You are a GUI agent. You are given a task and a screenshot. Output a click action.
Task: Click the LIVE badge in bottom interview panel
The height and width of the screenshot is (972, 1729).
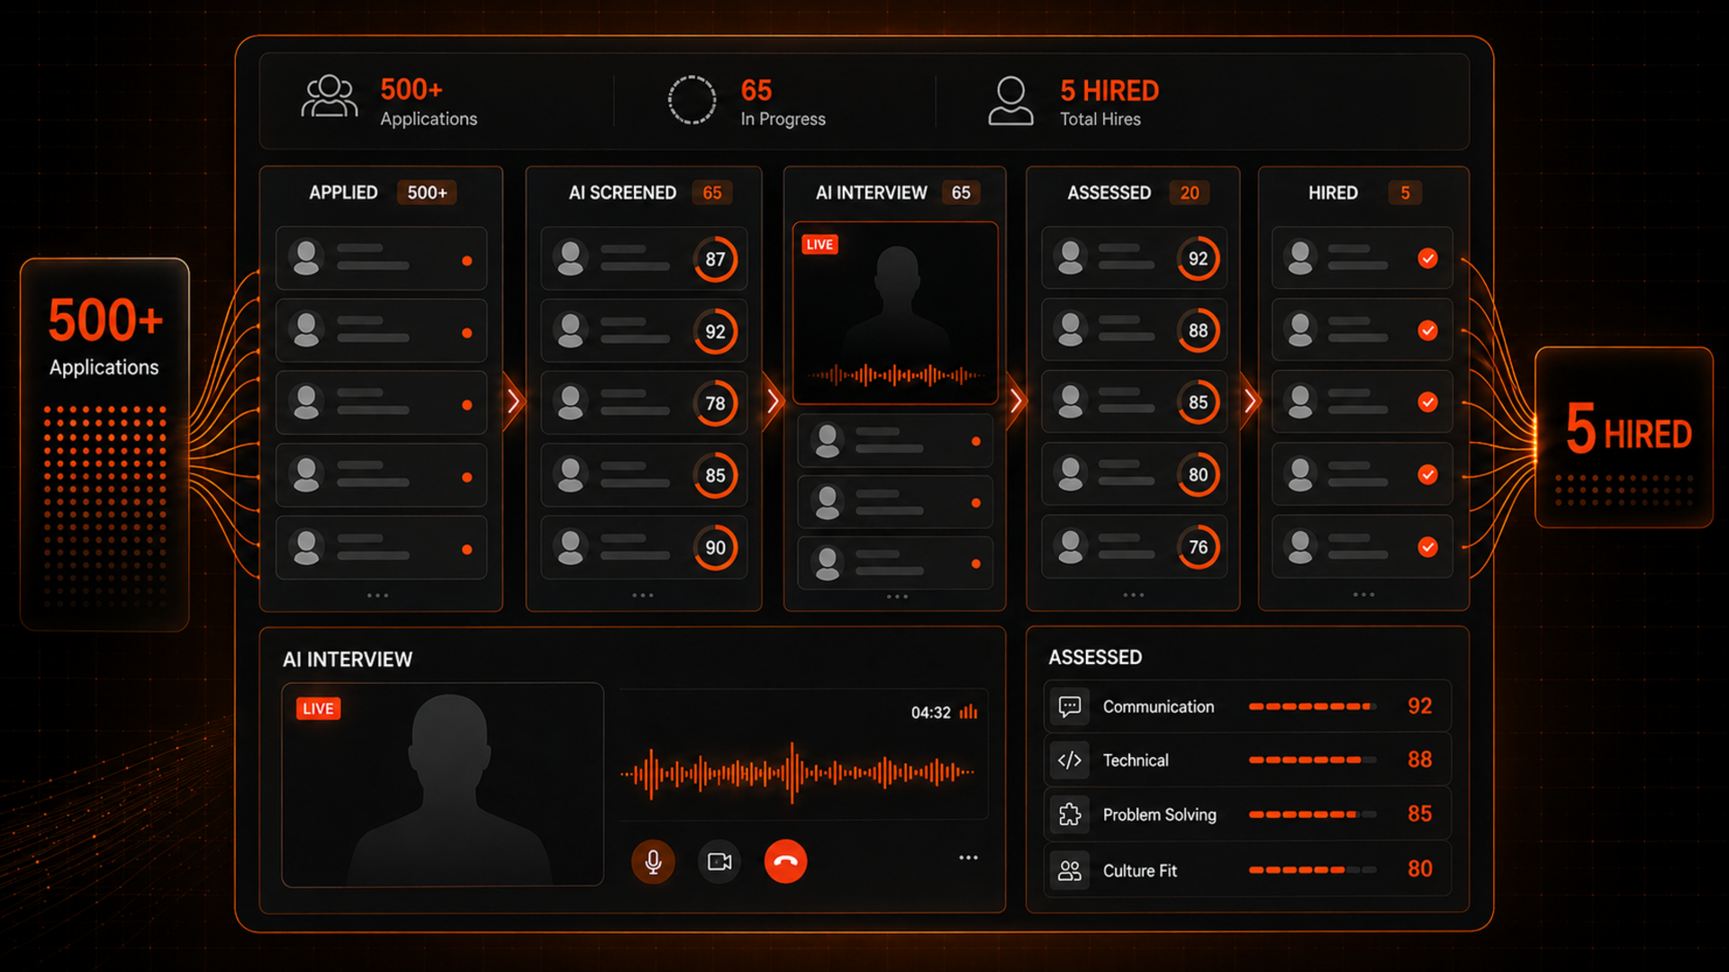point(318,709)
